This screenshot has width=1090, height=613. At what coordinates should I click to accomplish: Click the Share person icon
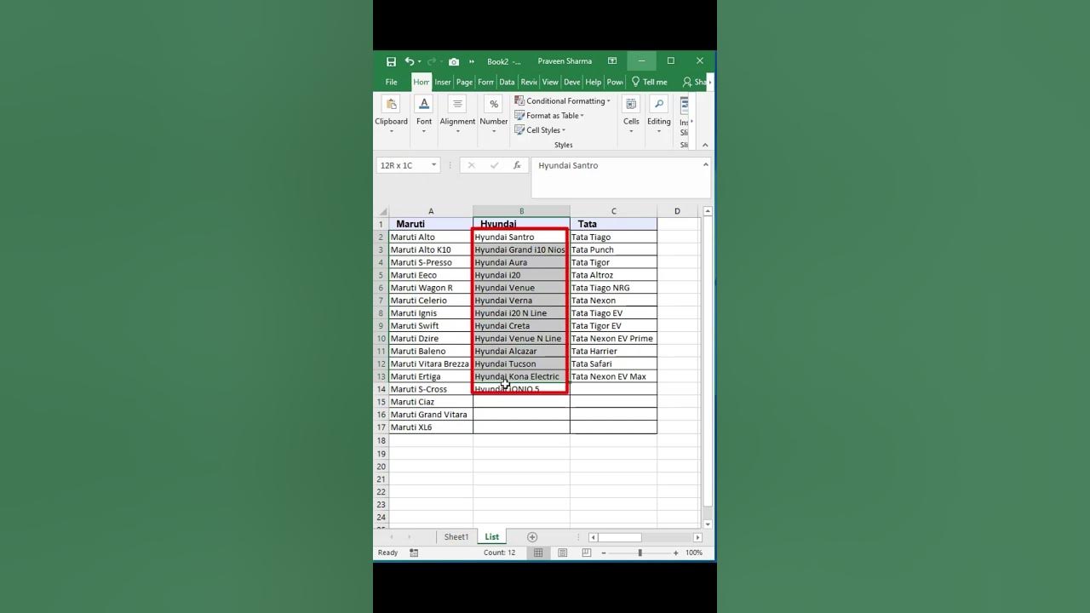point(688,82)
